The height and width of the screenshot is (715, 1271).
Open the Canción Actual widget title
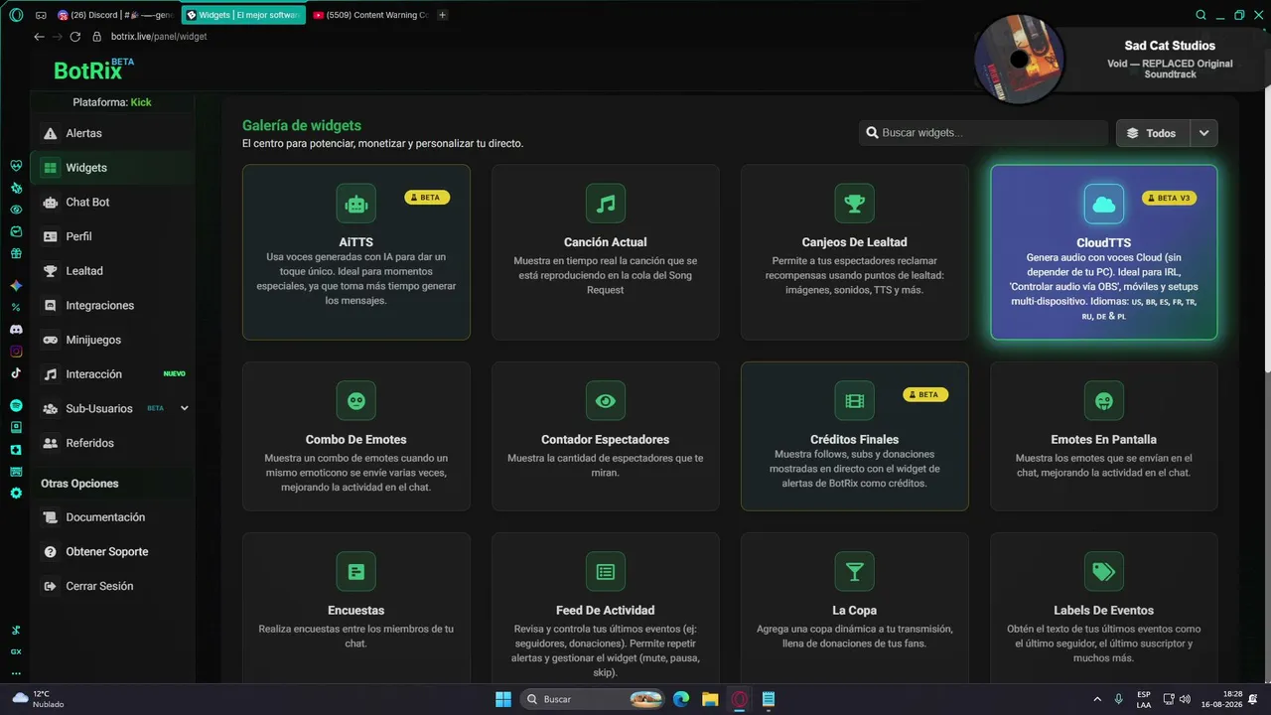(x=606, y=242)
